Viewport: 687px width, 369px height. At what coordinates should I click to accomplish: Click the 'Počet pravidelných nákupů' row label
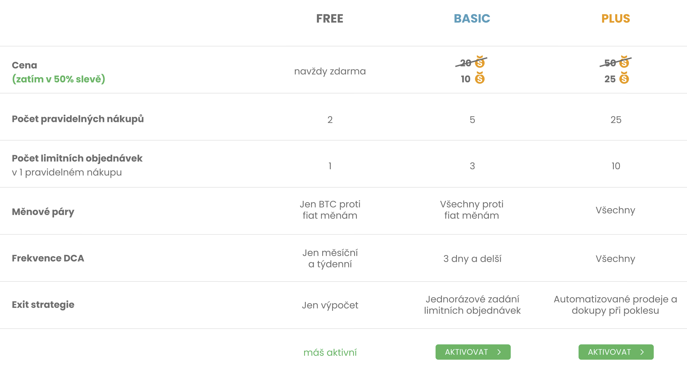pyautogui.click(x=78, y=119)
